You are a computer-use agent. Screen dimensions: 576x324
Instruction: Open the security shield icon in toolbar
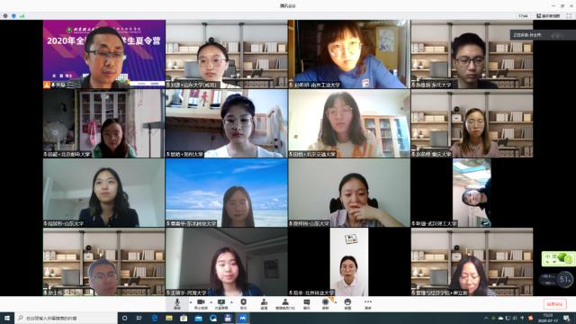click(x=243, y=304)
